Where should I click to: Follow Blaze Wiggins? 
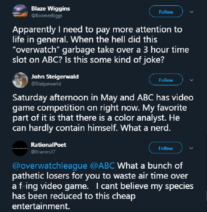tap(166, 12)
